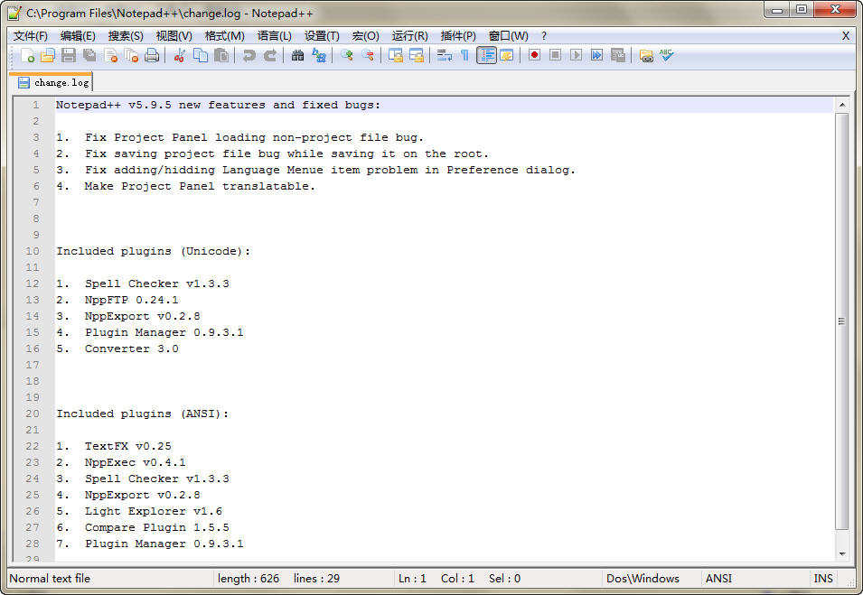Image resolution: width=863 pixels, height=595 pixels.
Task: Click the vertical scrollbar down arrow
Action: [x=842, y=553]
